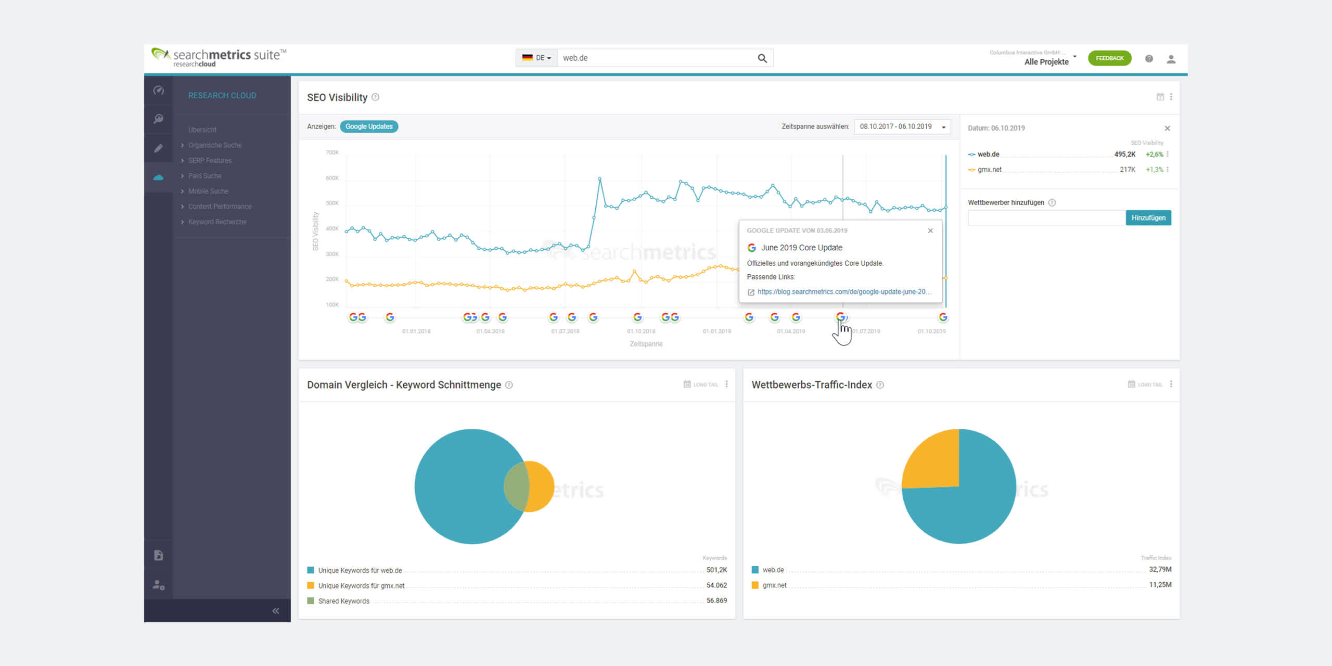Screen dimensions: 1332x666
Task: Open the user account icon
Action: [x=1171, y=59]
